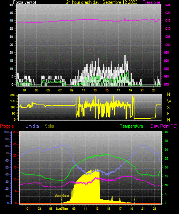Click the Forza vento title label
The height and width of the screenshot is (214, 179).
pos(25,2)
